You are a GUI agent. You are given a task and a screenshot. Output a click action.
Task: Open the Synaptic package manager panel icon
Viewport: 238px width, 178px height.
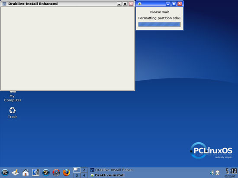point(56,172)
